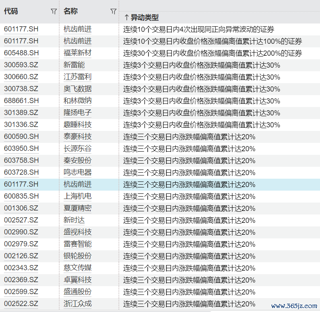This screenshot has height=312, width=320.
Task: Click code link 002979.SZ
Action: [21, 244]
